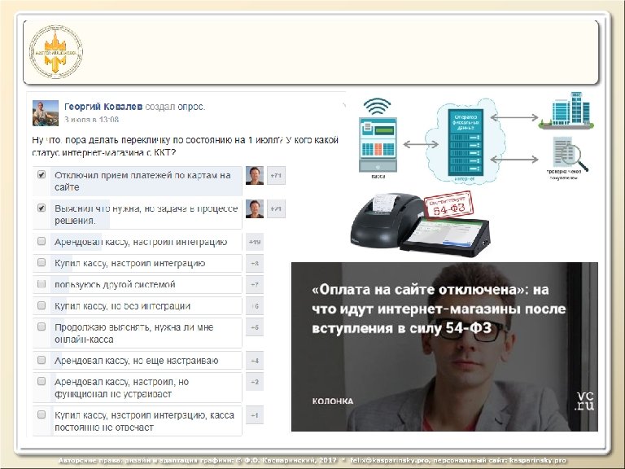
Task: Tick 'касса постоянно не отвечает' checkbox
Action: [x=42, y=414]
